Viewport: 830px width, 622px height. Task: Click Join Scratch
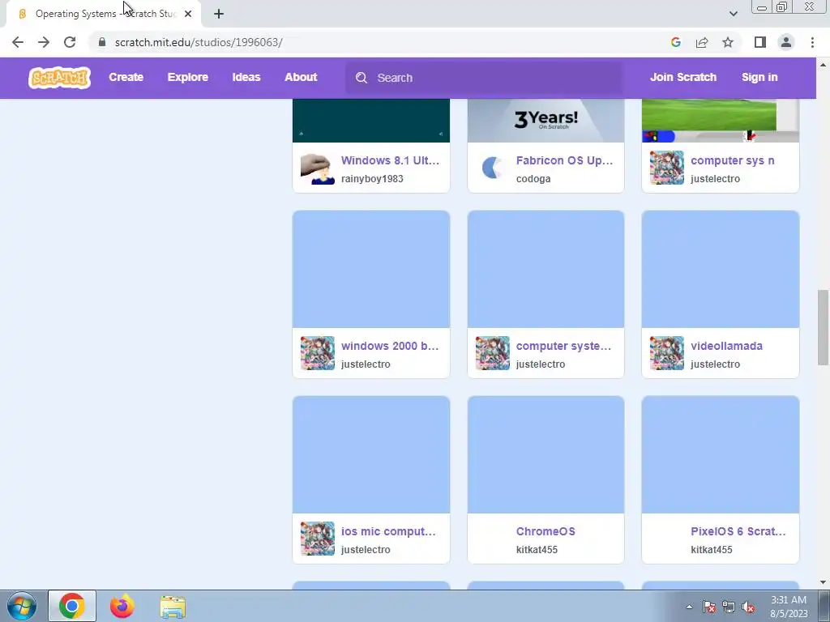682,77
